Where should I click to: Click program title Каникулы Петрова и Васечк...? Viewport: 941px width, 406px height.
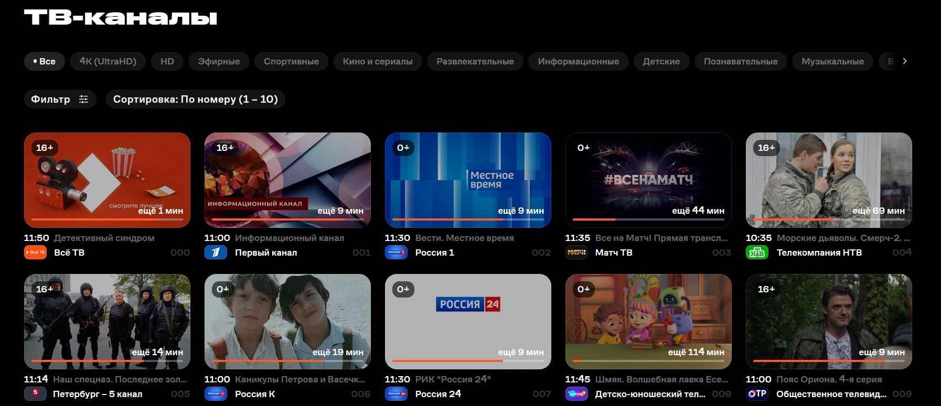pos(300,379)
